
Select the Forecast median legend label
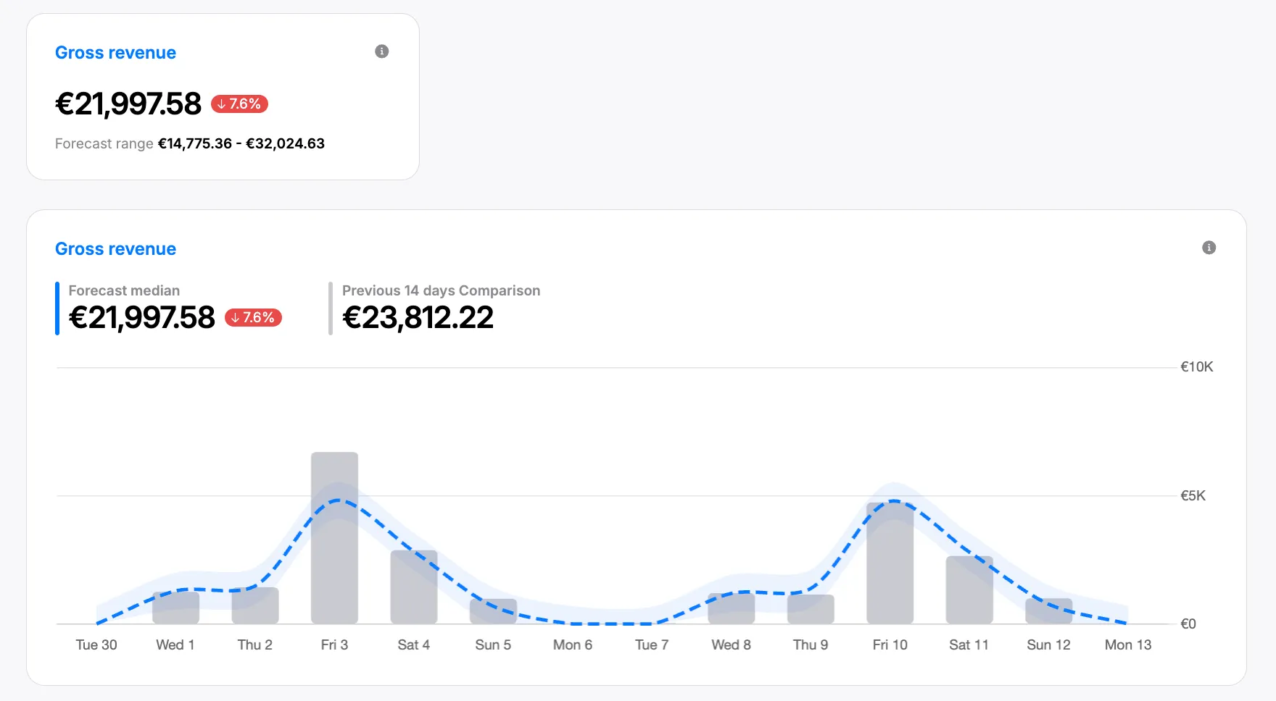tap(124, 290)
